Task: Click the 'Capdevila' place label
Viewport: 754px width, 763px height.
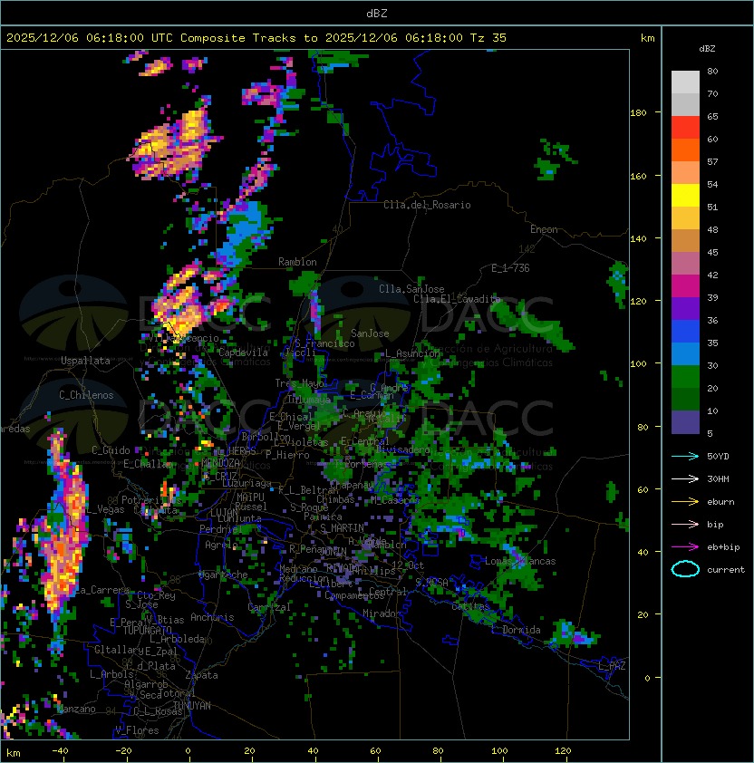Action: [243, 353]
